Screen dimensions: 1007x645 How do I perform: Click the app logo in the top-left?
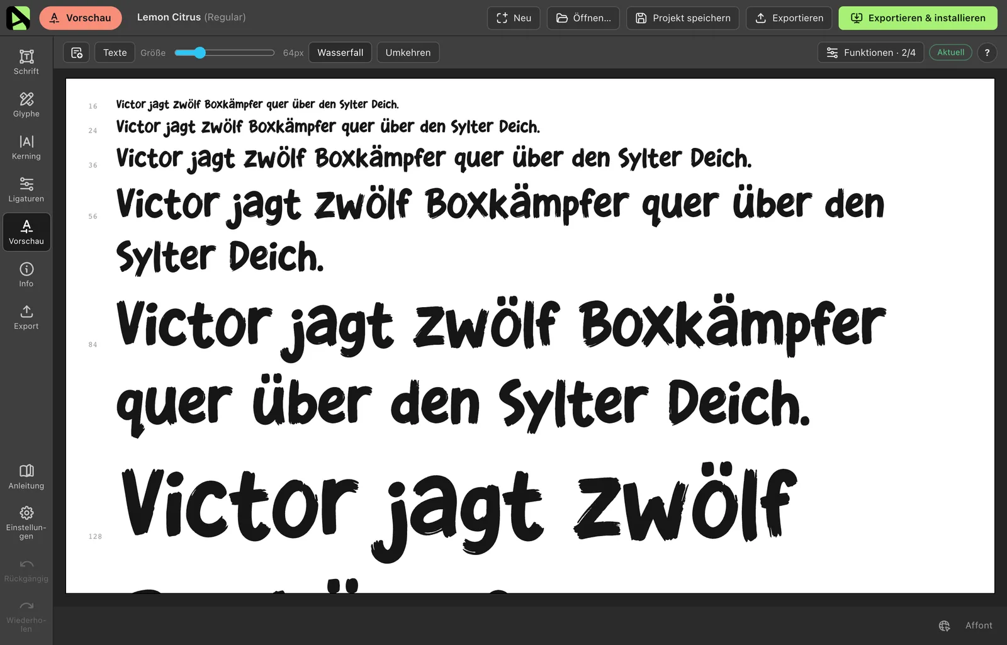coord(18,18)
